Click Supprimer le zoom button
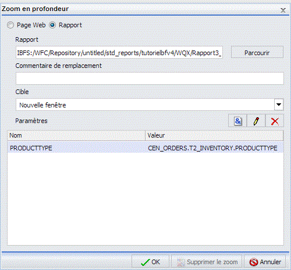The width and height of the screenshot is (291, 270). coord(207,262)
